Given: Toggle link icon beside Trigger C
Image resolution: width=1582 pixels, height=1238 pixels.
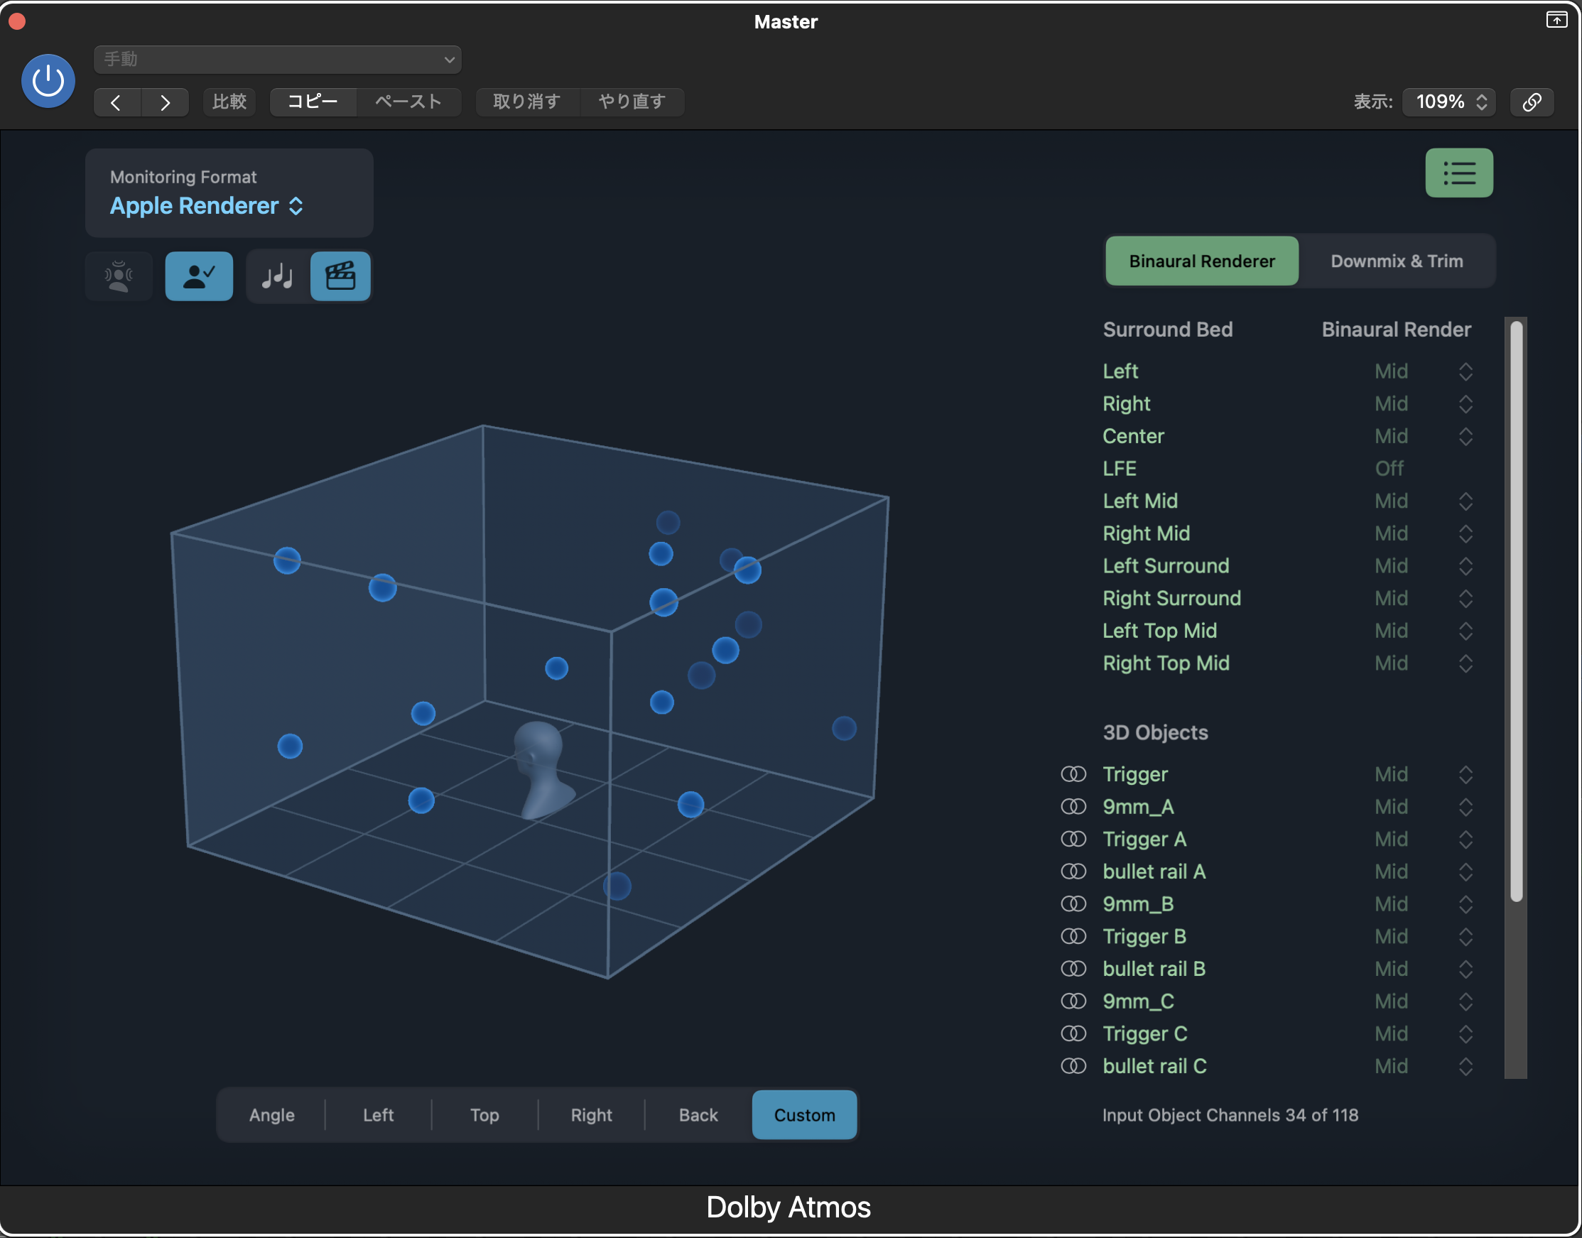Looking at the screenshot, I should point(1073,1033).
